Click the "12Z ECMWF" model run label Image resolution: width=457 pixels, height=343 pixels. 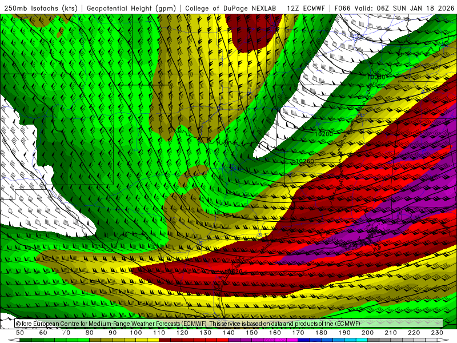pyautogui.click(x=306, y=9)
